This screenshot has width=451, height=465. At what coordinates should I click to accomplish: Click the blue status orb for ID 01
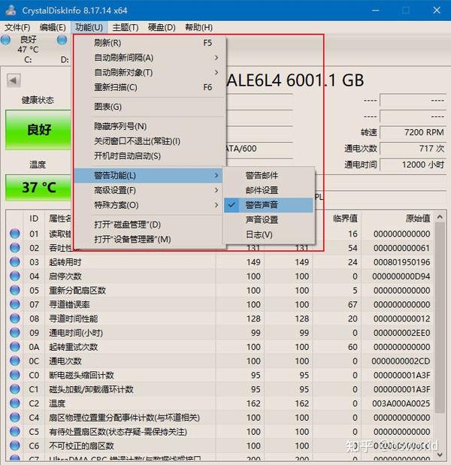15,234
